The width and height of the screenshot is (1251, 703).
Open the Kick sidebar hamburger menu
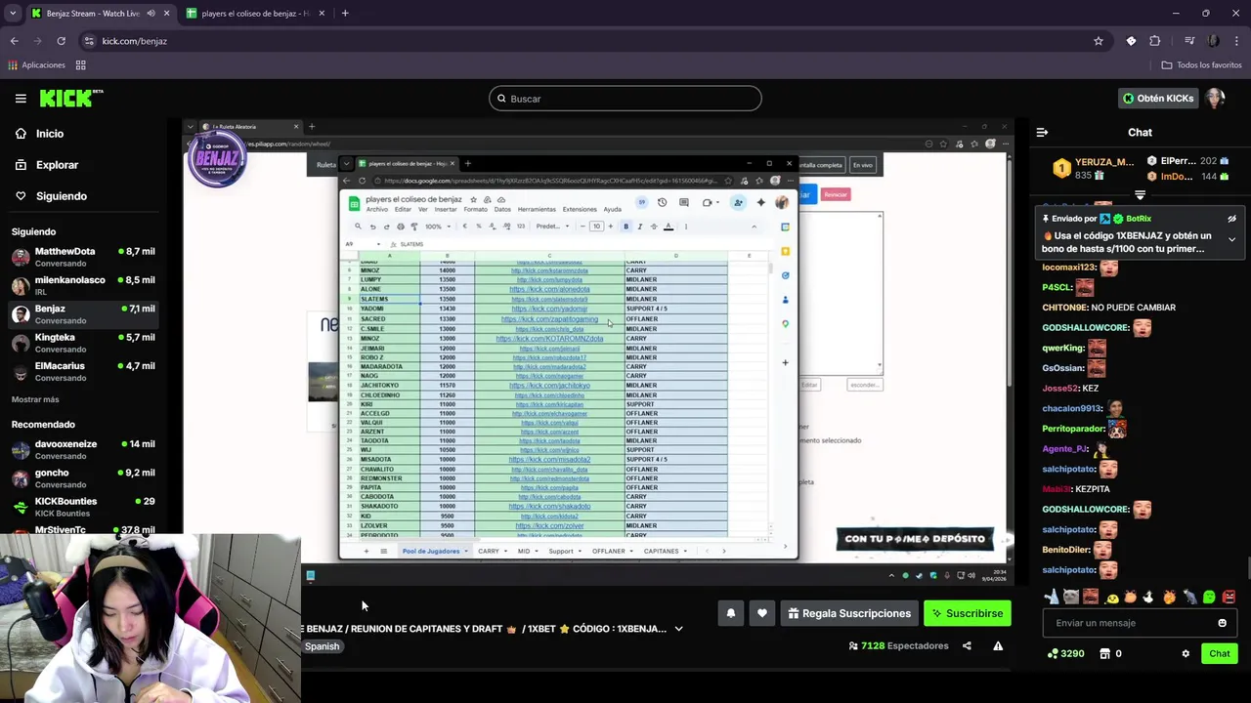click(21, 99)
